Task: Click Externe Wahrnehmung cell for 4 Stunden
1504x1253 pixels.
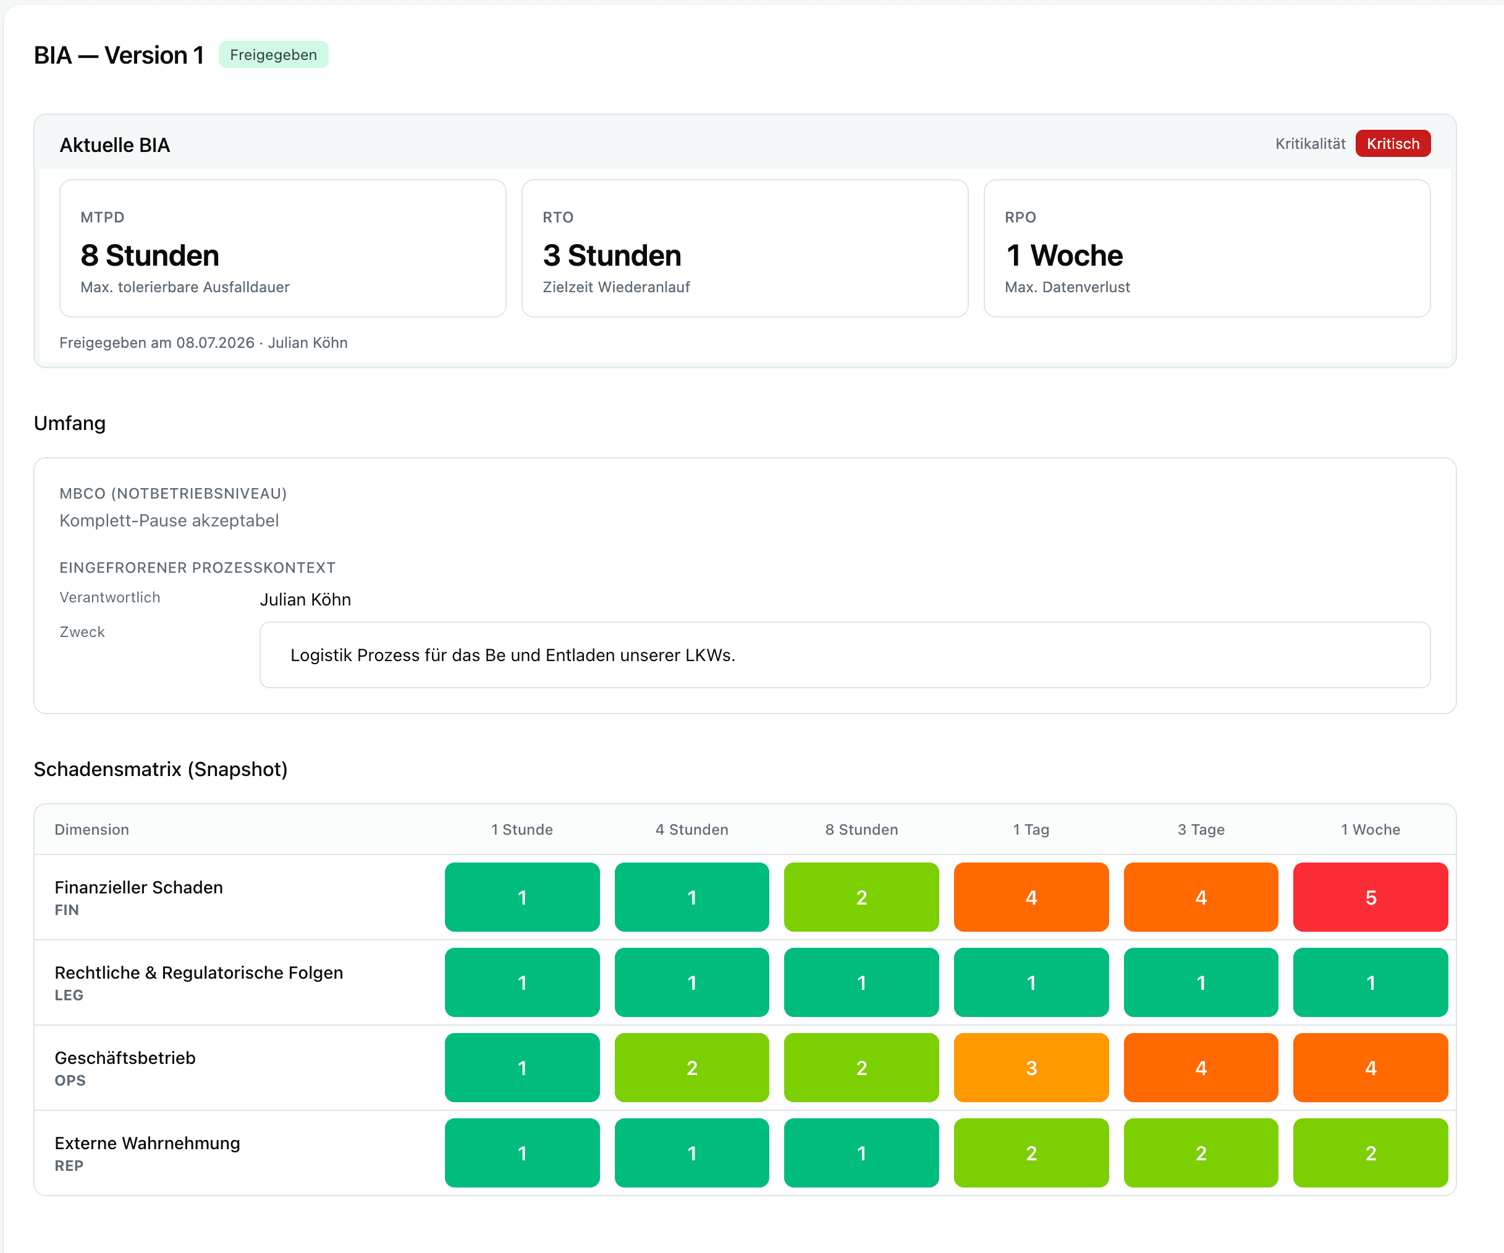Action: pyautogui.click(x=692, y=1153)
